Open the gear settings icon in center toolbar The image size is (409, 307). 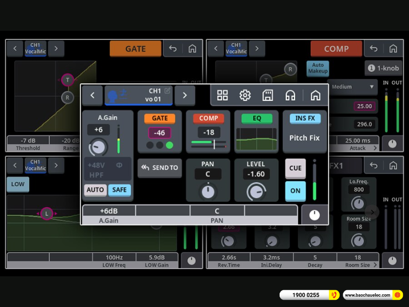pyautogui.click(x=245, y=95)
